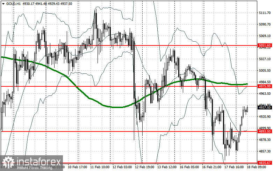This screenshot has width=273, height=171.
Task: Click the GOLD,H1 symbol title
Action: pos(13,3)
